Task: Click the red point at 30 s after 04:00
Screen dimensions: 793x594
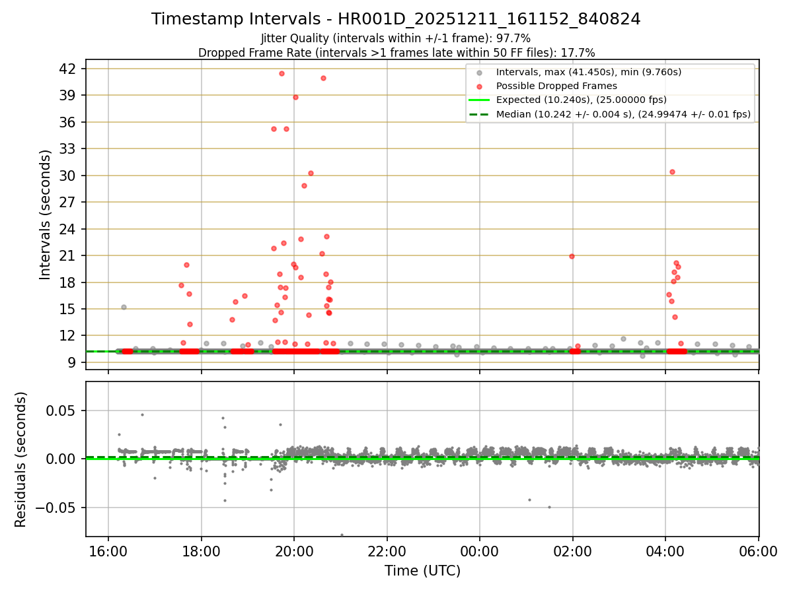Action: coord(672,172)
